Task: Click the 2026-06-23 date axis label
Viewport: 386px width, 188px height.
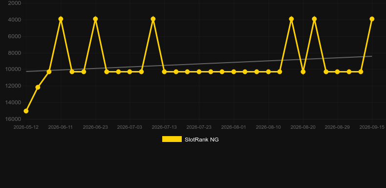Action: click(x=95, y=127)
